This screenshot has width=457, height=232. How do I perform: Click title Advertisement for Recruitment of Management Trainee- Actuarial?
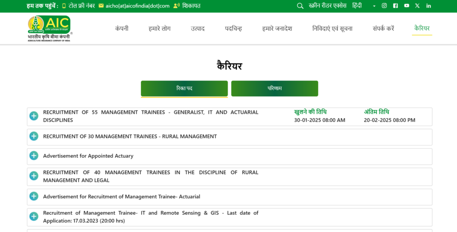click(121, 196)
